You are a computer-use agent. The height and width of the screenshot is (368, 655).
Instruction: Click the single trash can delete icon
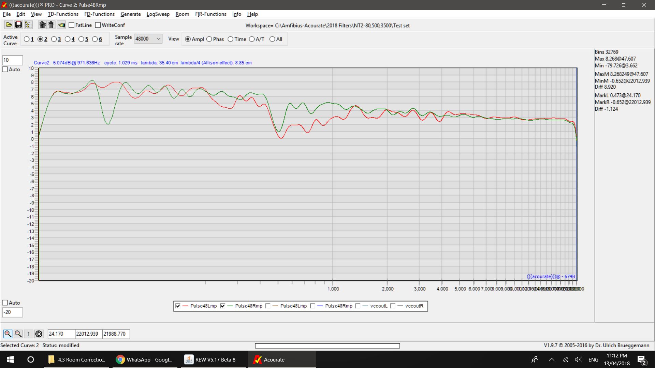[x=51, y=25]
